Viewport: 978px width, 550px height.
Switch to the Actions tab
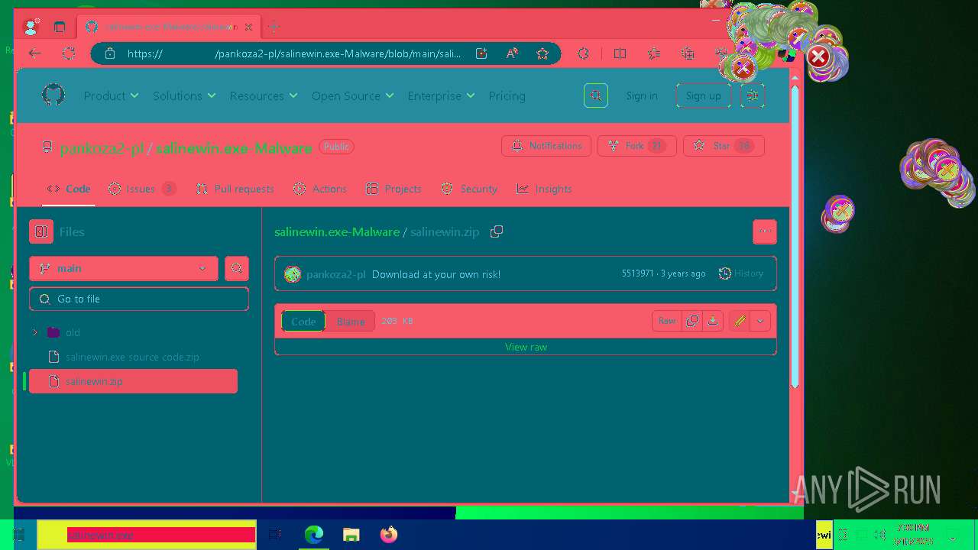click(x=319, y=189)
